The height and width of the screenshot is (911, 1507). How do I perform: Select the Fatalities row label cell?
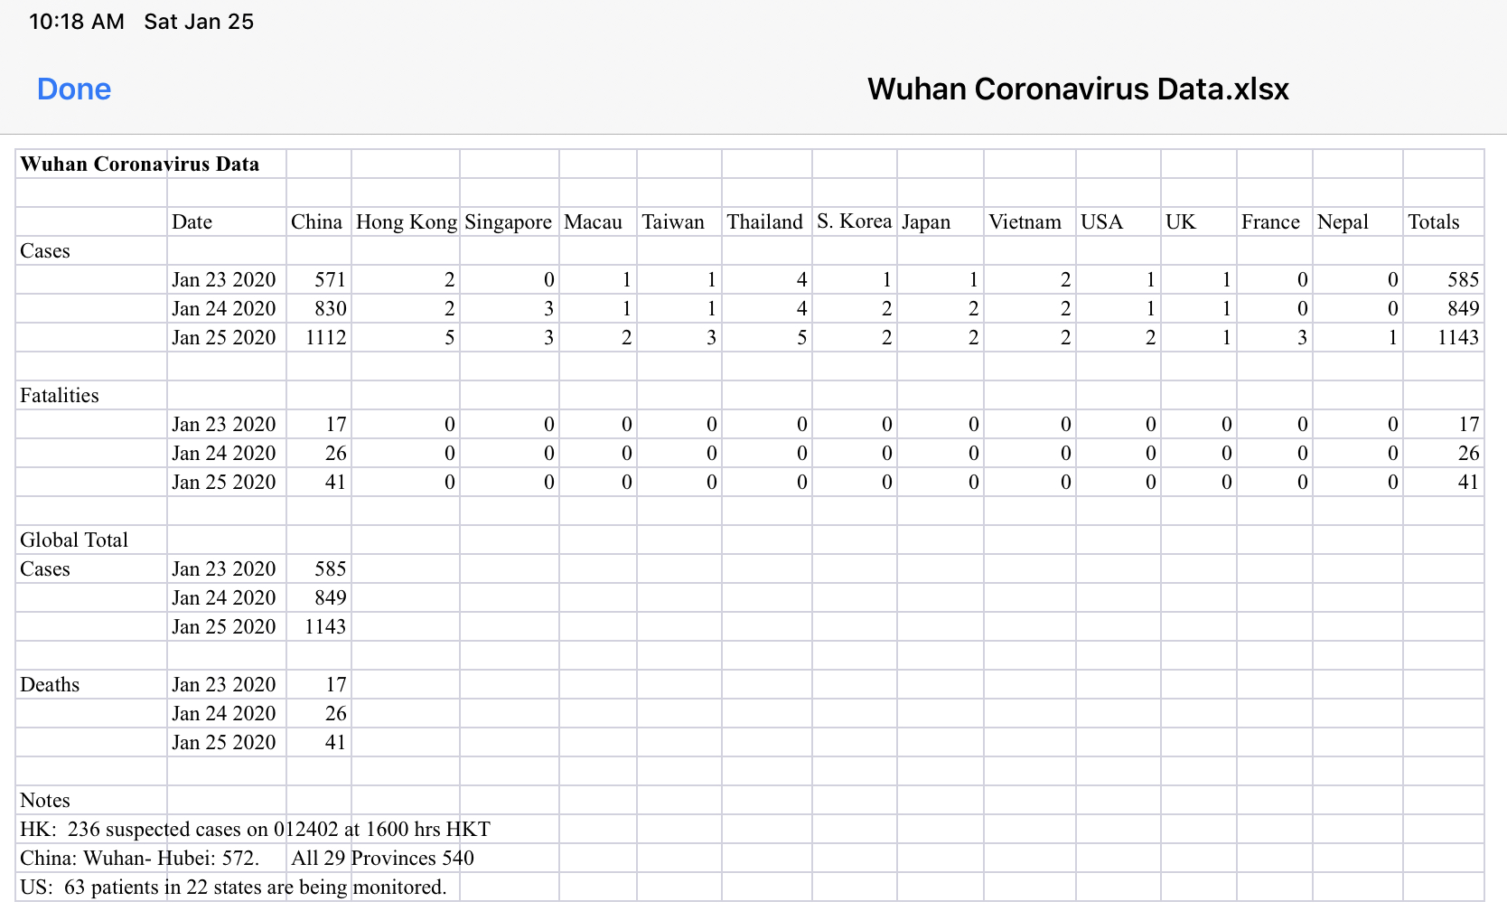pyautogui.click(x=60, y=396)
